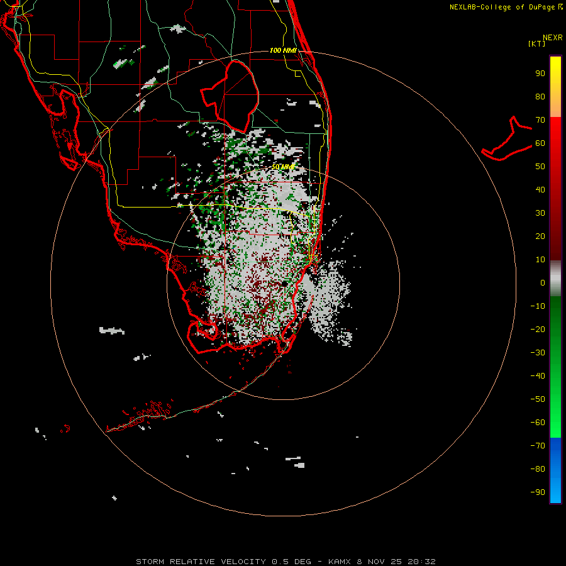The height and width of the screenshot is (566, 566).
Task: Pick the blue band at color bar bottom
Action: tap(555, 470)
